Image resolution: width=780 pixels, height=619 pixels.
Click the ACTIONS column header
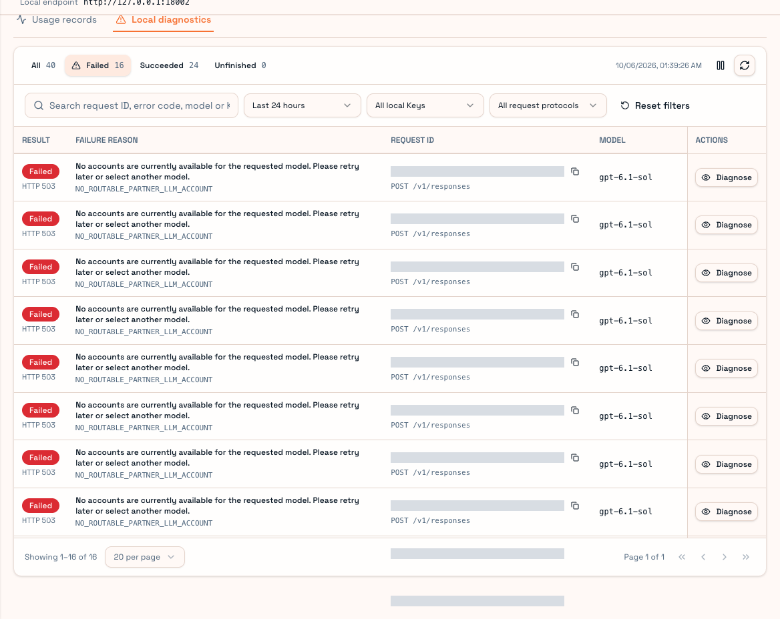(x=711, y=140)
